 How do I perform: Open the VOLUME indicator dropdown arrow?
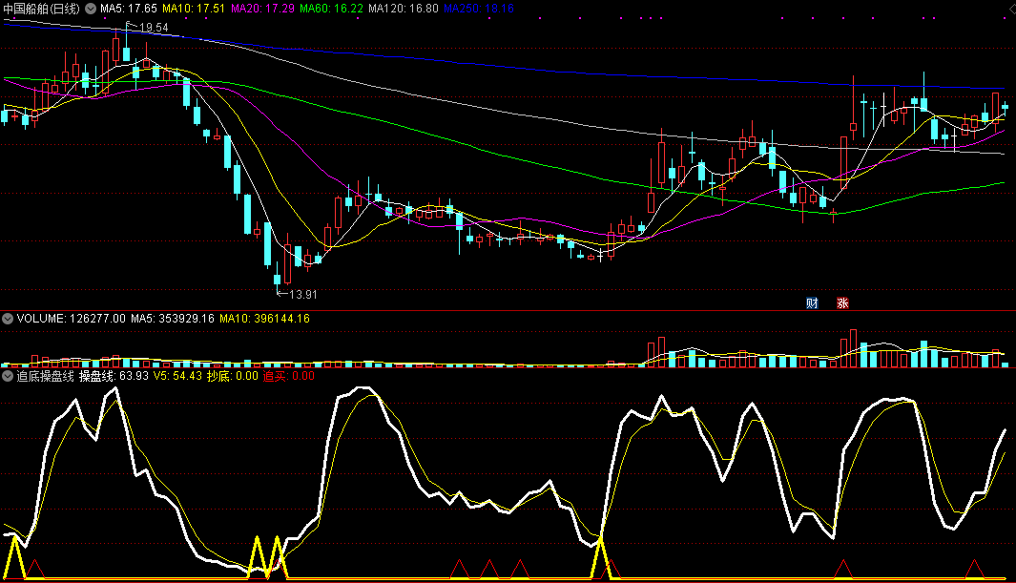[8, 319]
